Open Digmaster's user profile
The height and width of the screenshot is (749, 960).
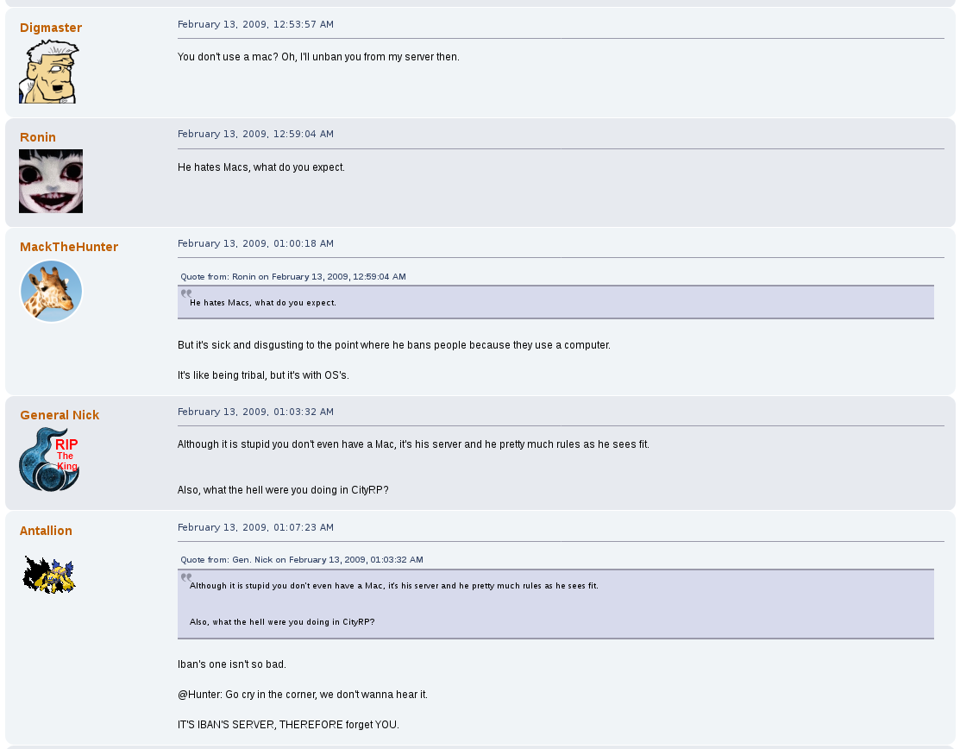51,28
